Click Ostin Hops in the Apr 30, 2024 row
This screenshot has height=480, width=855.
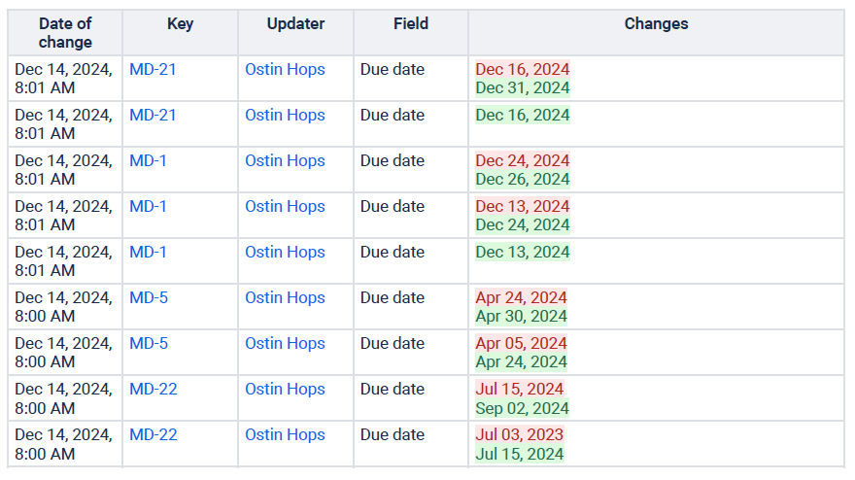285,297
